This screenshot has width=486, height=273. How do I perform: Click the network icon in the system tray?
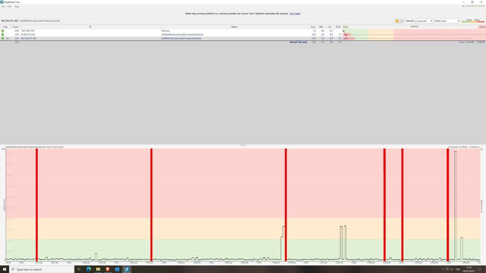[448, 269]
